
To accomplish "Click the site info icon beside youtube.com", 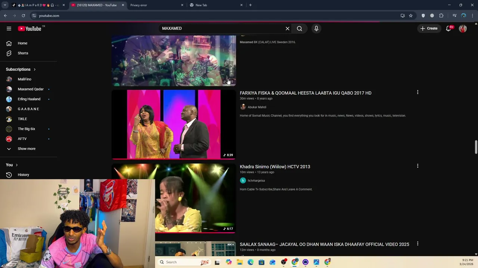I will pos(34,16).
